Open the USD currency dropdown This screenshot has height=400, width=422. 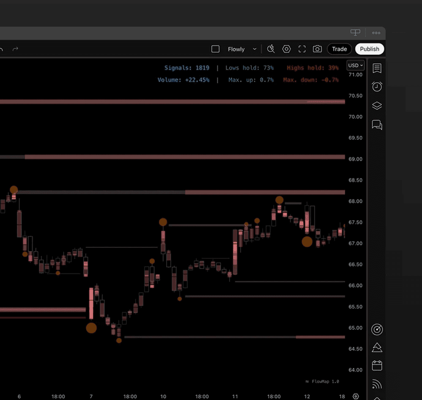click(355, 66)
